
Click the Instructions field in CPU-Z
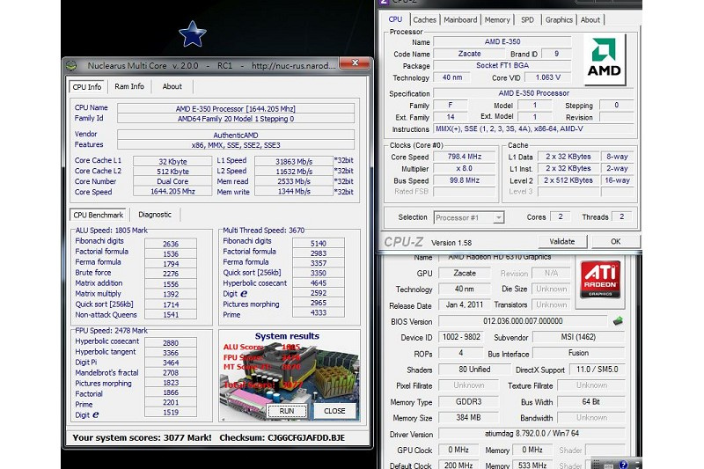[533, 128]
